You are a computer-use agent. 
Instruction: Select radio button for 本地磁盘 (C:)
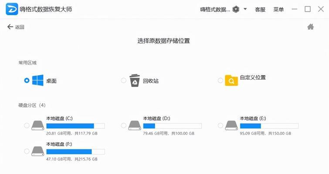(x=27, y=125)
